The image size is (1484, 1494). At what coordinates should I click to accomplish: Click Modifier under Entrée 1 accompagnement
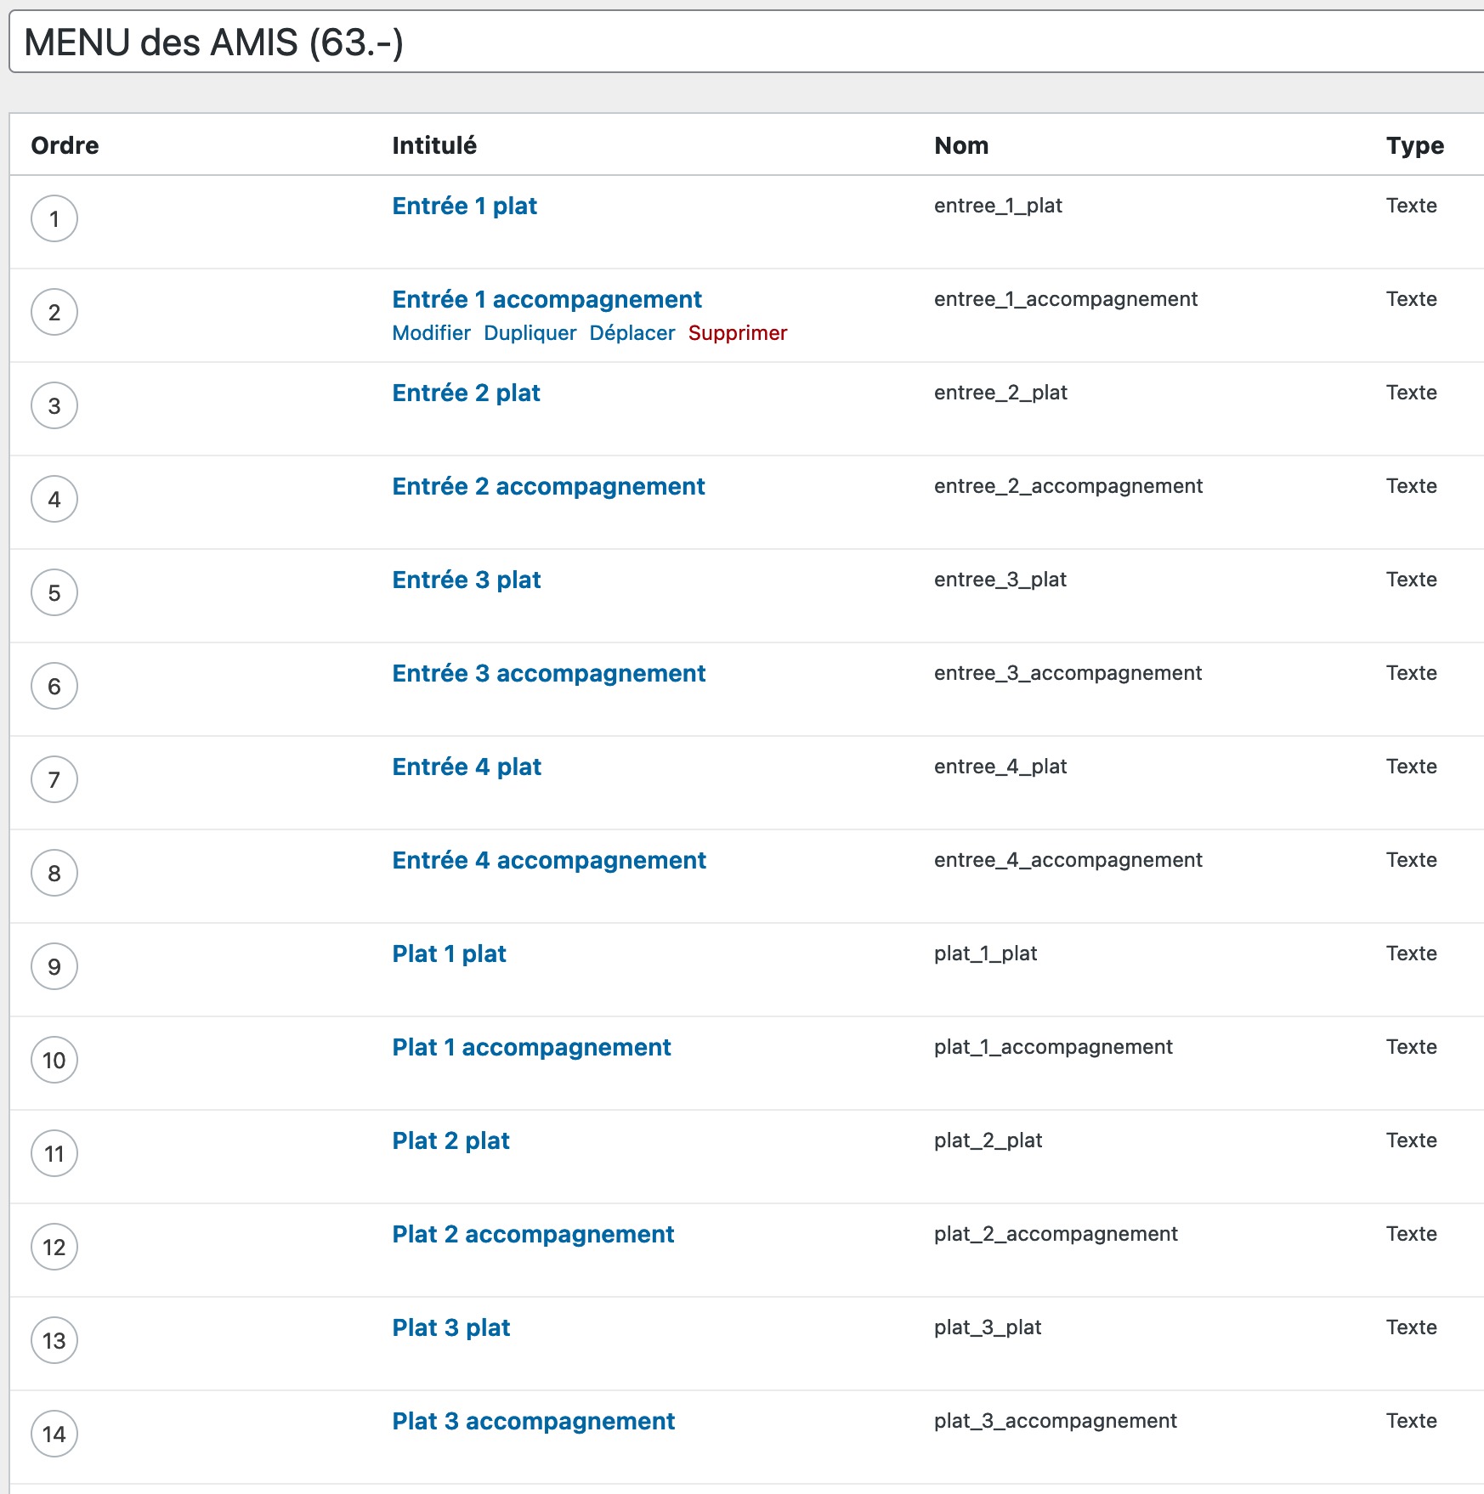point(431,333)
